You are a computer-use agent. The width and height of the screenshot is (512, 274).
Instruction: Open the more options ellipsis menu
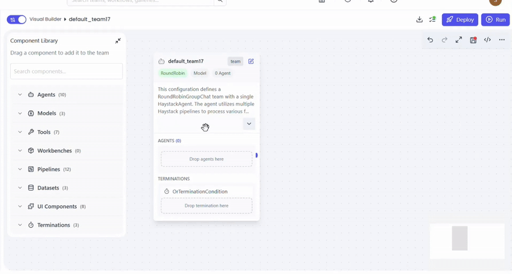point(502,40)
